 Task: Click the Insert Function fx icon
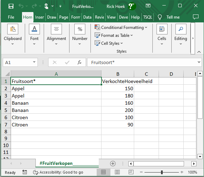click(79, 63)
